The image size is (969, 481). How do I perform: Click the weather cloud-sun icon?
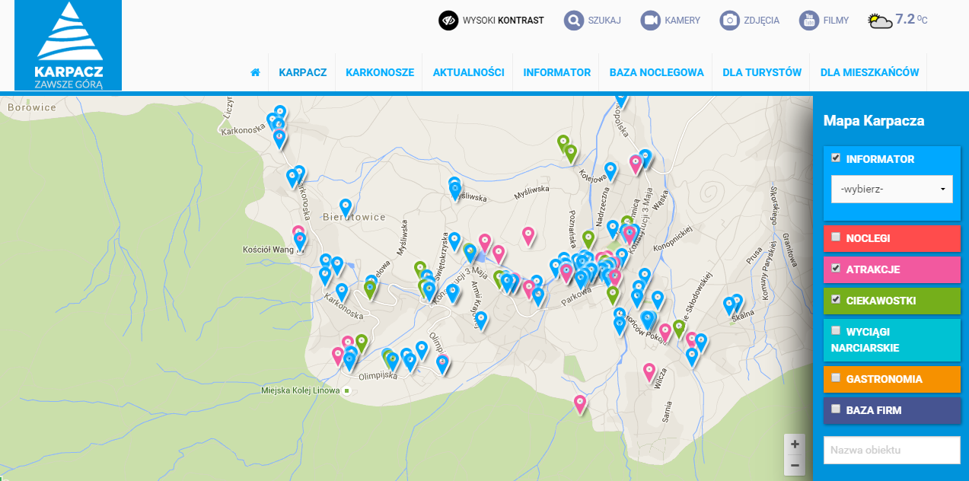(880, 21)
